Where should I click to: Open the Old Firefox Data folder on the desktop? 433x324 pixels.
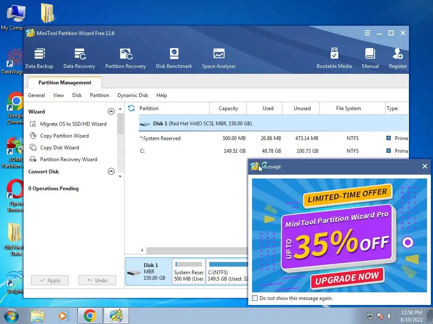[14, 239]
